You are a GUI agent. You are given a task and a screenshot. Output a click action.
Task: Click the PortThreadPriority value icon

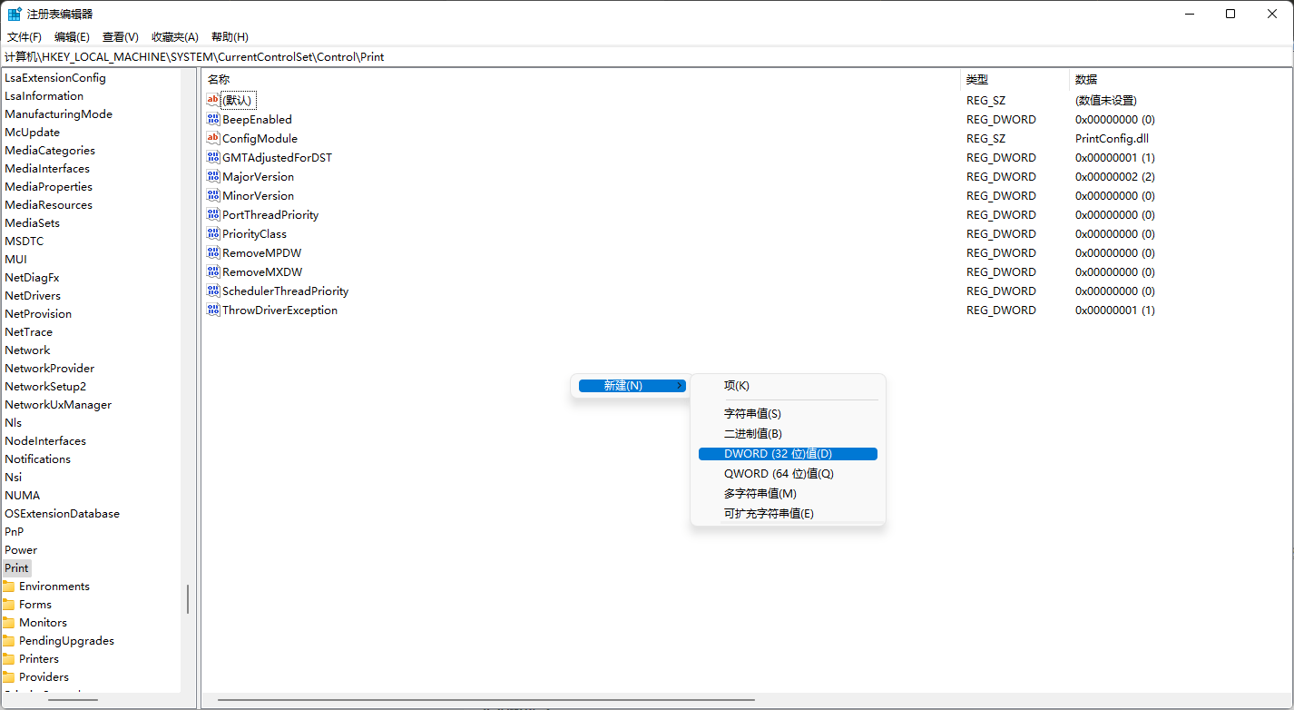point(213,214)
